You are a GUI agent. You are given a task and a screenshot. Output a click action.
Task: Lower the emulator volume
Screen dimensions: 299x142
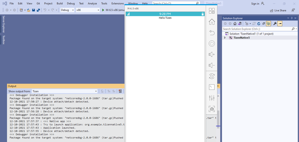pos(211,65)
